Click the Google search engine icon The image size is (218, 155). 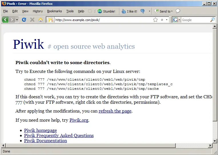tap(175, 20)
